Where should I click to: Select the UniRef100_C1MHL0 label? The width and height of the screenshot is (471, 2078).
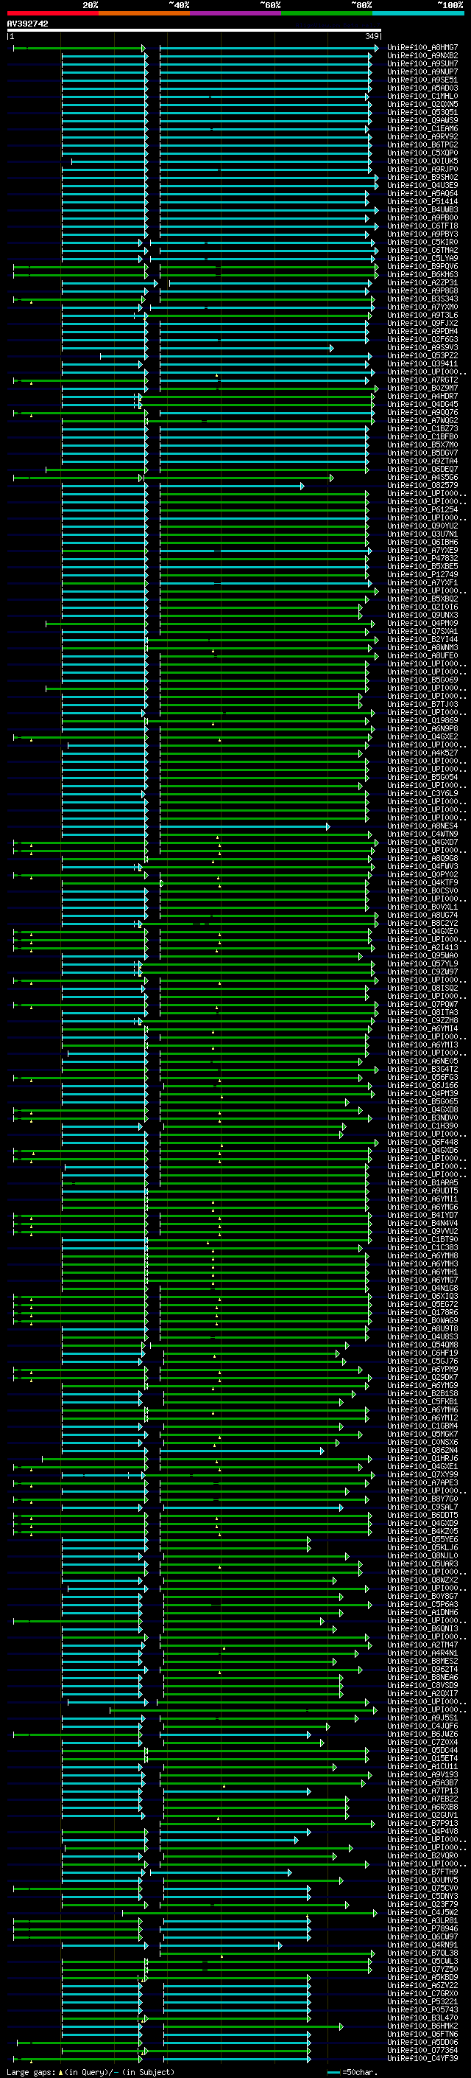(422, 96)
